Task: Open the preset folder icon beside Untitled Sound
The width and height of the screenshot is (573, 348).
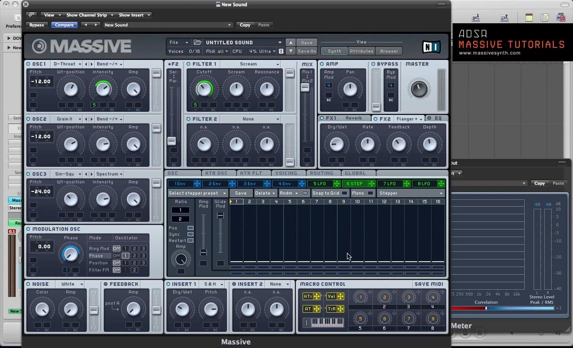Action: [197, 43]
